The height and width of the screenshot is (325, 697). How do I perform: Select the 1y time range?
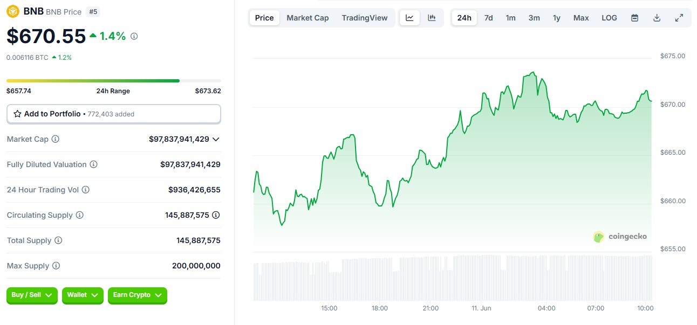tap(557, 18)
